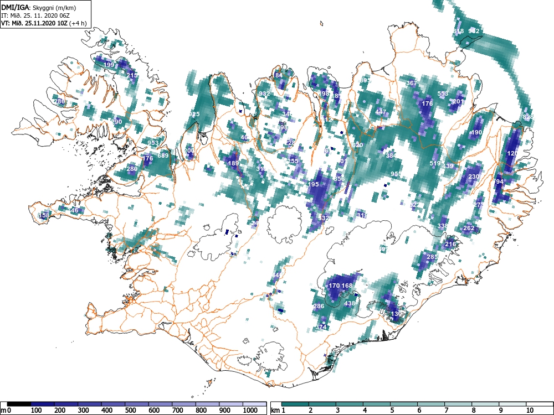Click the 620 visibility value
Viewport: 554px width, 415px height.
(357, 145)
